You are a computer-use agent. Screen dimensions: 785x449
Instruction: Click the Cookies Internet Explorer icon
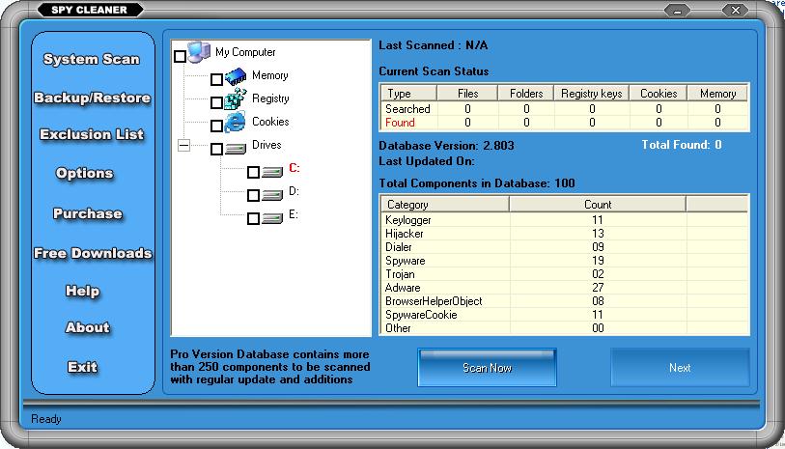pyautogui.click(x=235, y=122)
